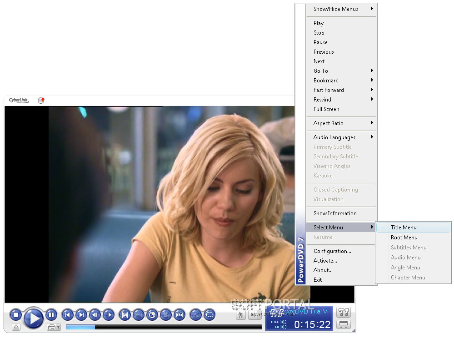Change the camera angle button
The width and height of the screenshot is (454, 339).
pos(165,314)
